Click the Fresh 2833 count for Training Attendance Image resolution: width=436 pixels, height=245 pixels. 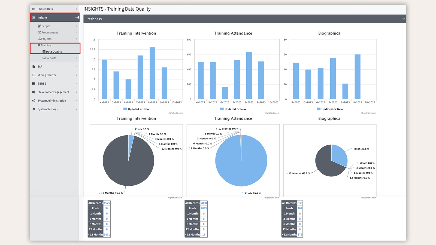204,208
